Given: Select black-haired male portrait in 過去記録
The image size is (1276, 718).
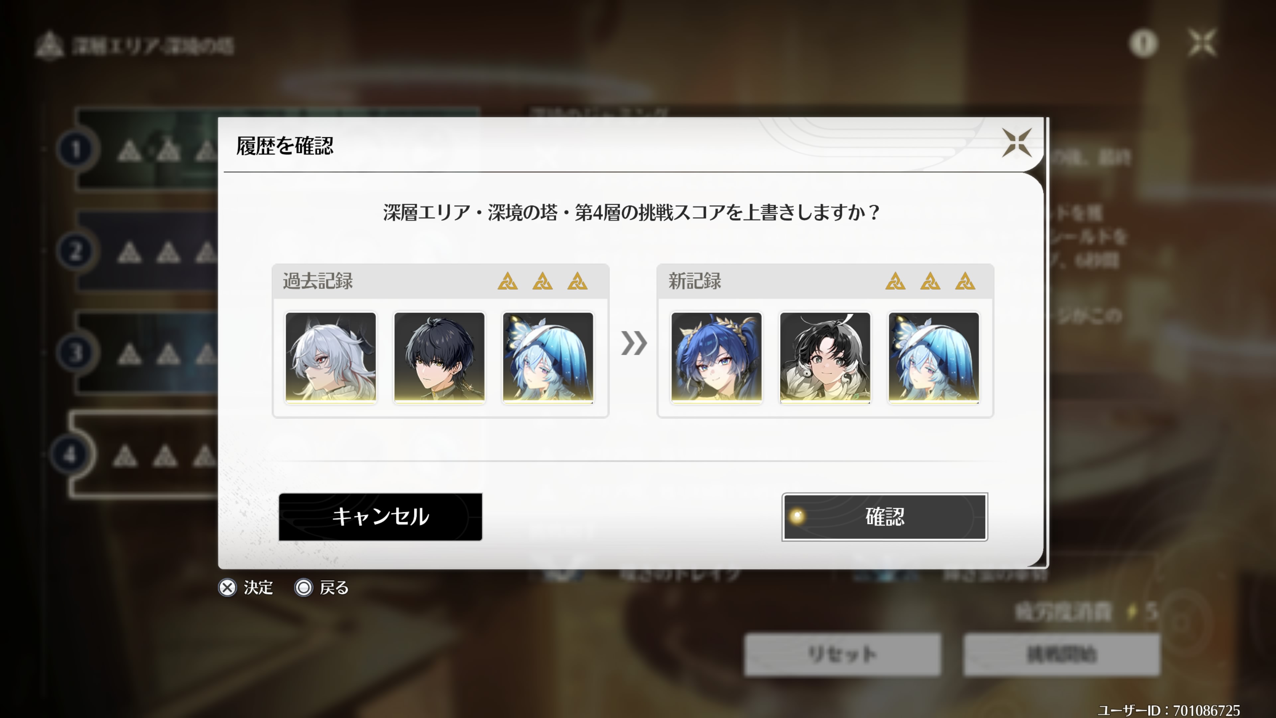Looking at the screenshot, I should [439, 357].
